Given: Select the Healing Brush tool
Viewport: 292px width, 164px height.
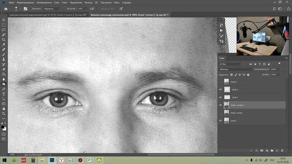Looking at the screenshot, I should tap(4, 50).
